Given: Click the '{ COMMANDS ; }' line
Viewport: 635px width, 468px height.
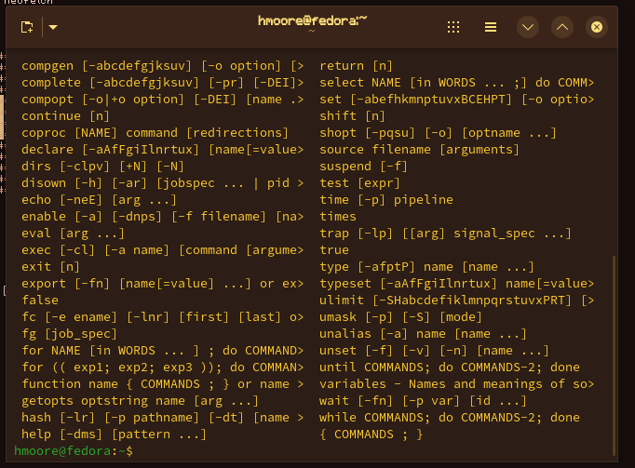Looking at the screenshot, I should point(371,435).
